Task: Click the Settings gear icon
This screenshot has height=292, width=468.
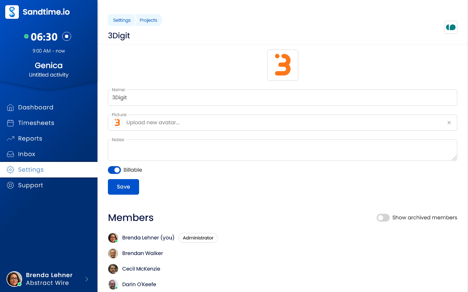Action: [10, 170]
